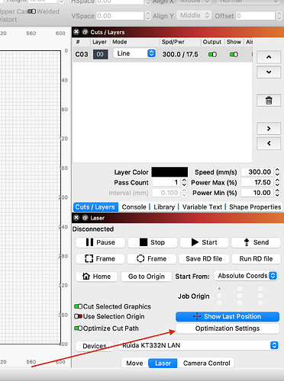The height and width of the screenshot is (381, 284).
Task: Open the Line mode dropdown for layer C03
Action: click(x=134, y=53)
